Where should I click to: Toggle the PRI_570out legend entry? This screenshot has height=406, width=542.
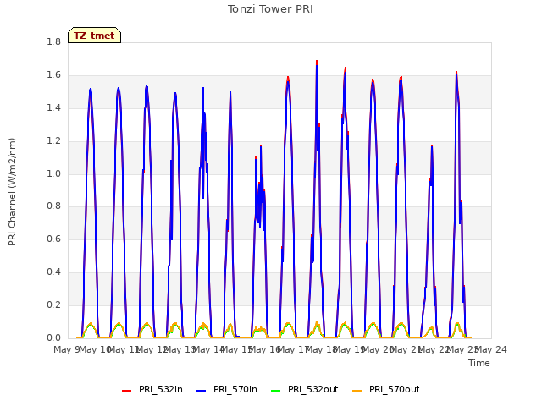coord(386,390)
